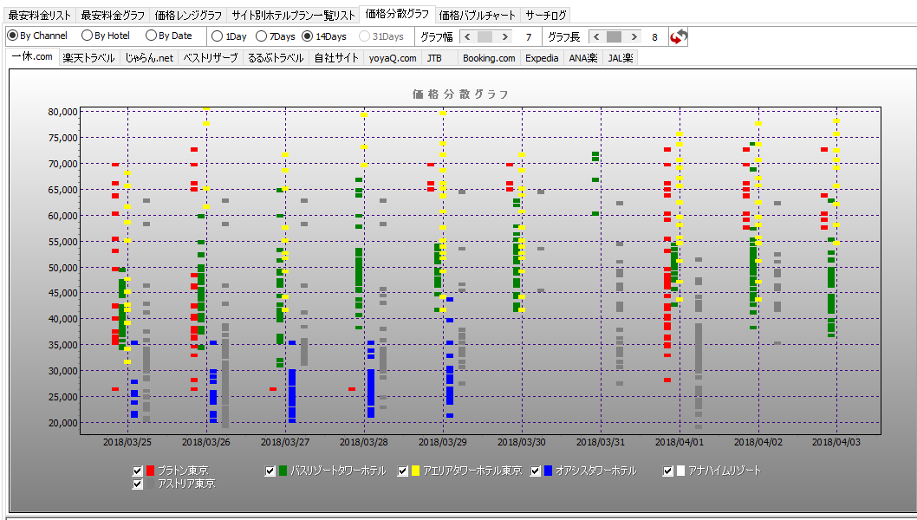Choose the By Date grouping option
Screen dimensions: 917x520
tap(152, 36)
